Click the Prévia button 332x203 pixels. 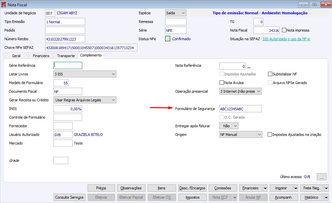point(101,188)
